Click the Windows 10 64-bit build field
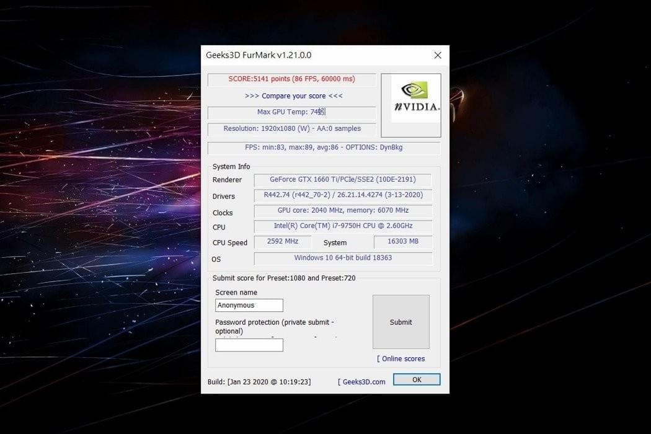651x434 pixels. (343, 258)
